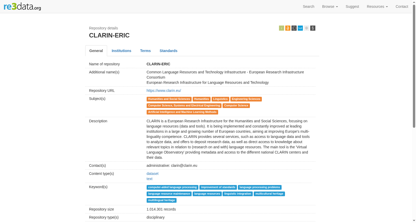Click the Repository size row label
416x223 pixels.
click(x=101, y=209)
